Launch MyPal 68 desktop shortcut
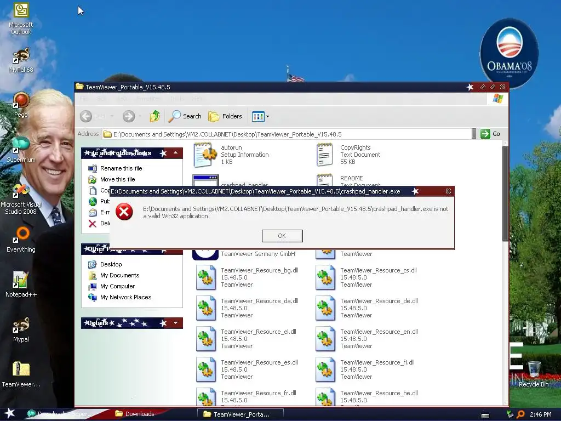 [21, 60]
